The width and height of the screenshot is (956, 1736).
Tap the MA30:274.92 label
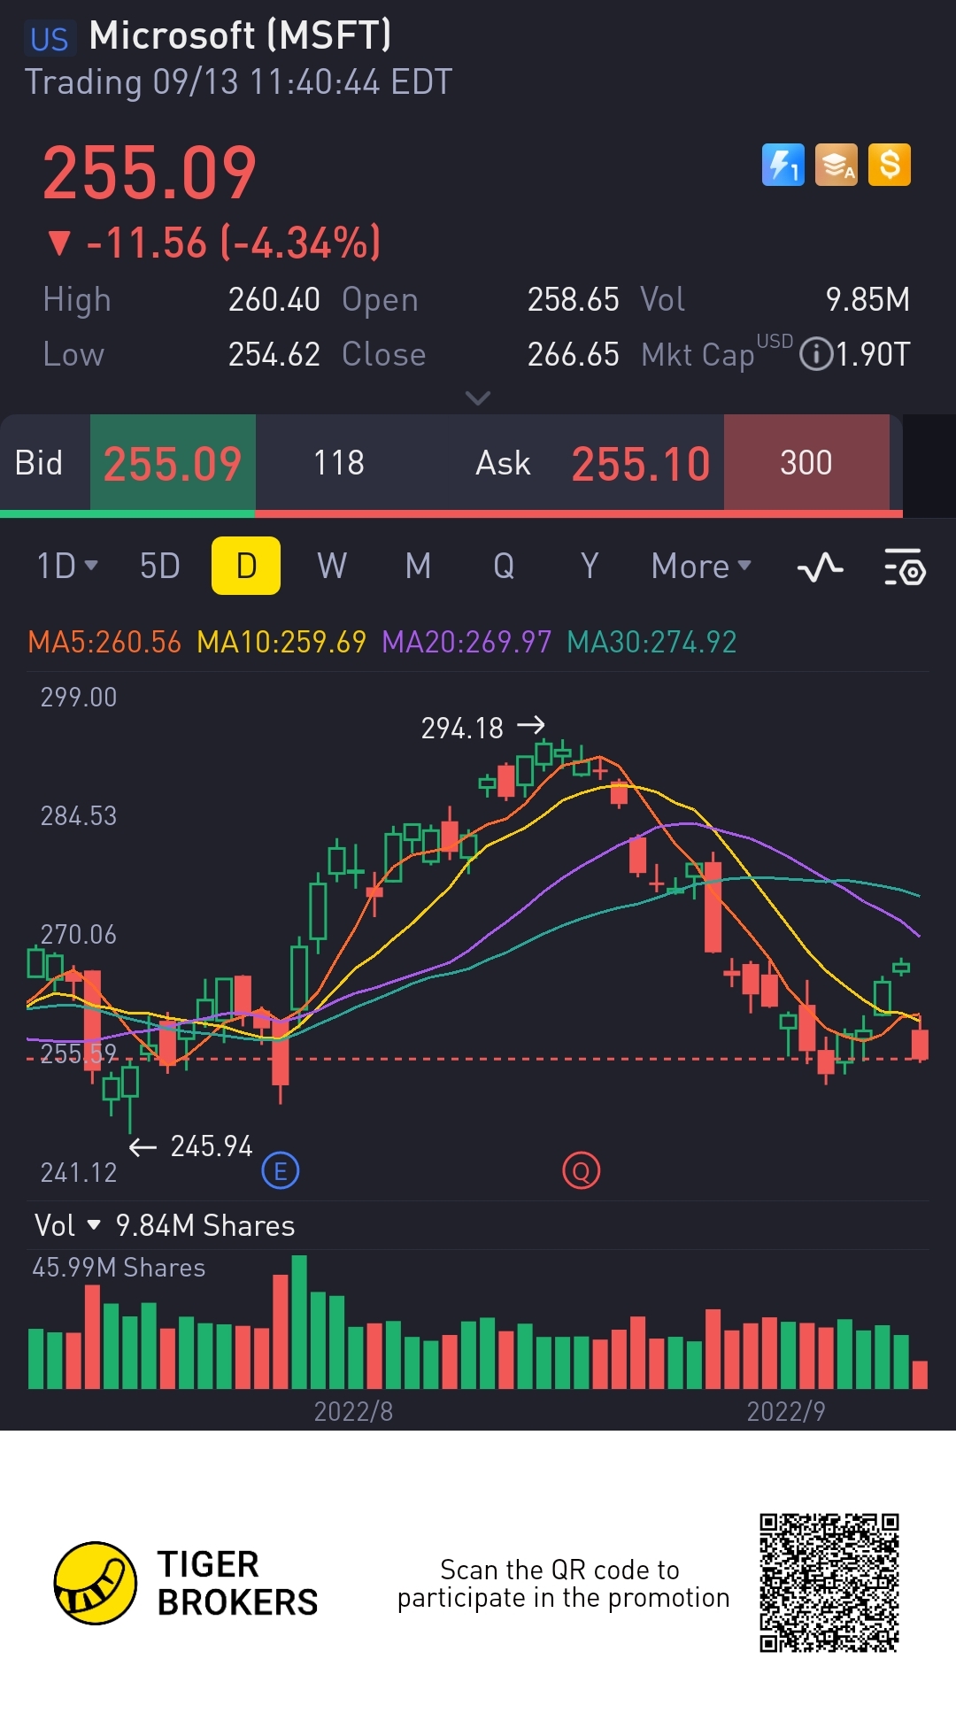[x=651, y=642]
